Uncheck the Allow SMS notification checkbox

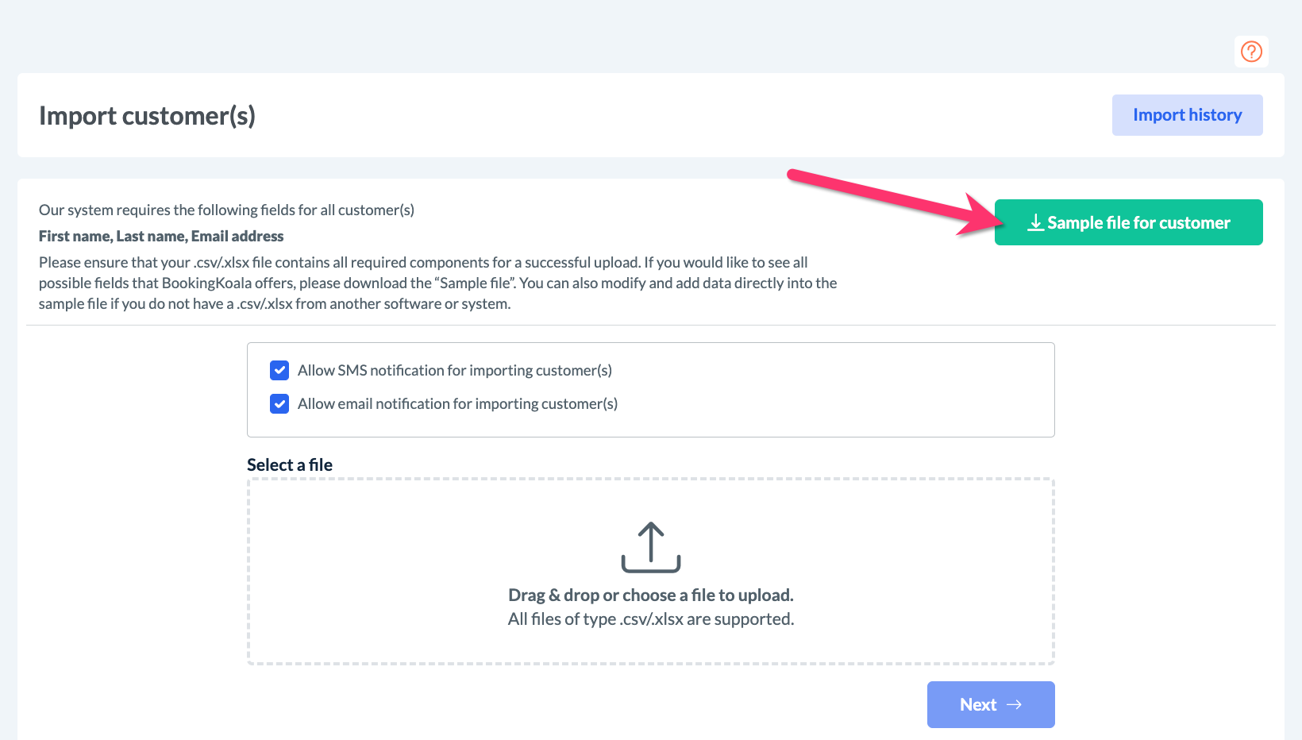(279, 371)
